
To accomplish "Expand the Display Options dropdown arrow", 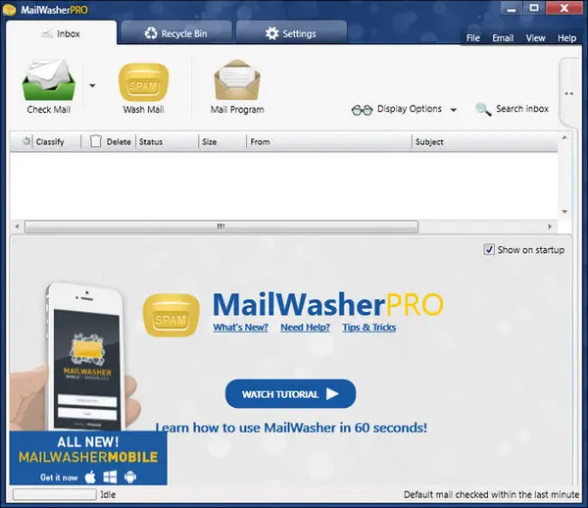I will tap(454, 110).
